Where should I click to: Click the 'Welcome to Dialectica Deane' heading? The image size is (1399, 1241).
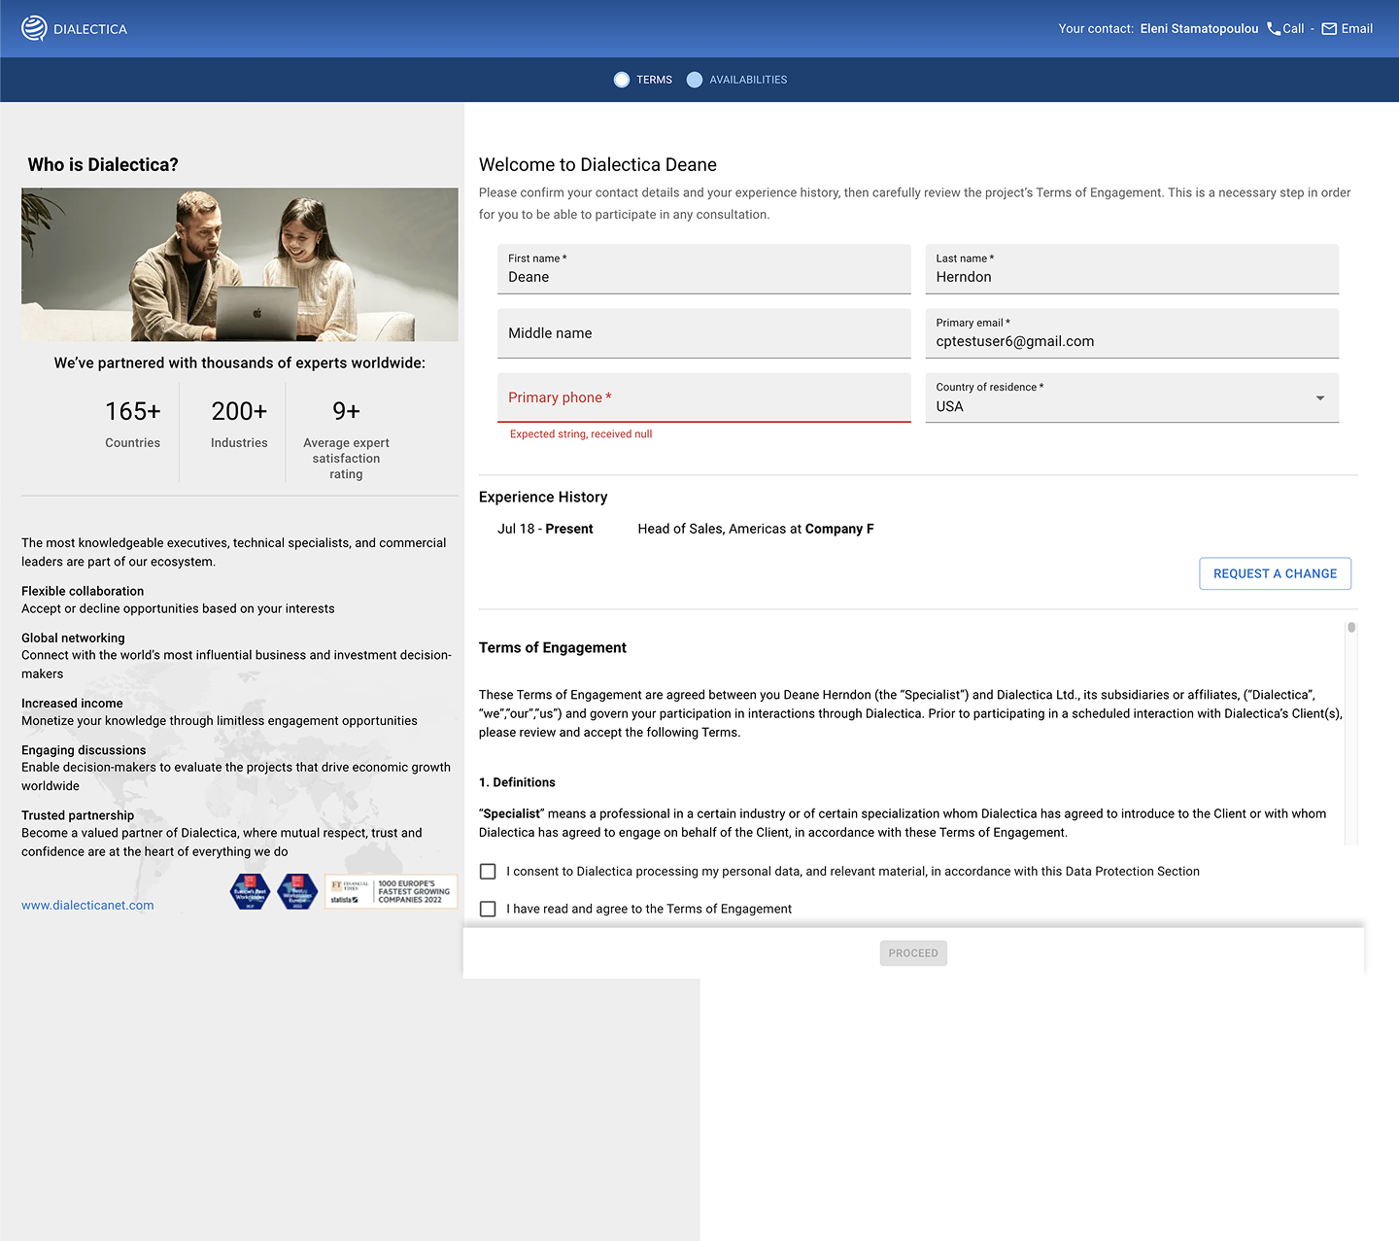click(x=597, y=164)
